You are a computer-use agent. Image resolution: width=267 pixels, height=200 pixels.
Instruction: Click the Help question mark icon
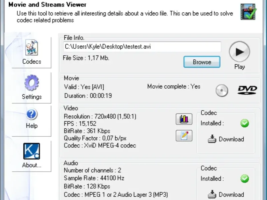(x=32, y=114)
